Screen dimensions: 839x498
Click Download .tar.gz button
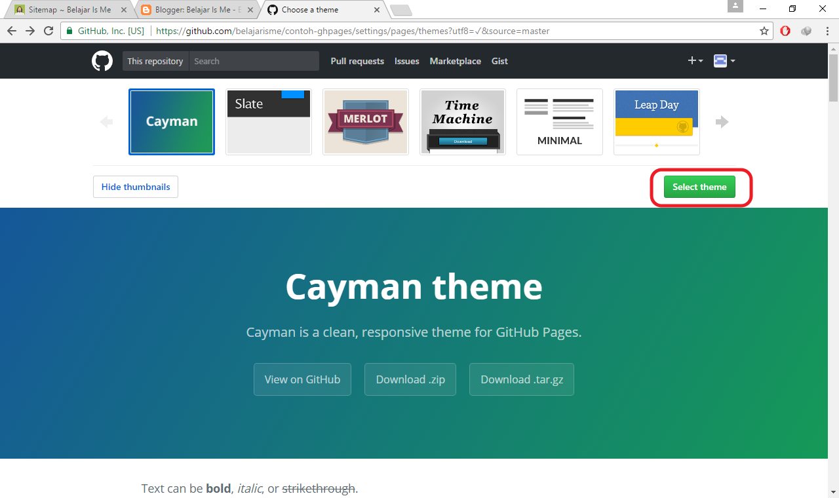[x=522, y=379]
